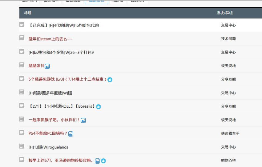Click the 版块/群组 column header
The width and height of the screenshot is (262, 167).
pos(224,13)
